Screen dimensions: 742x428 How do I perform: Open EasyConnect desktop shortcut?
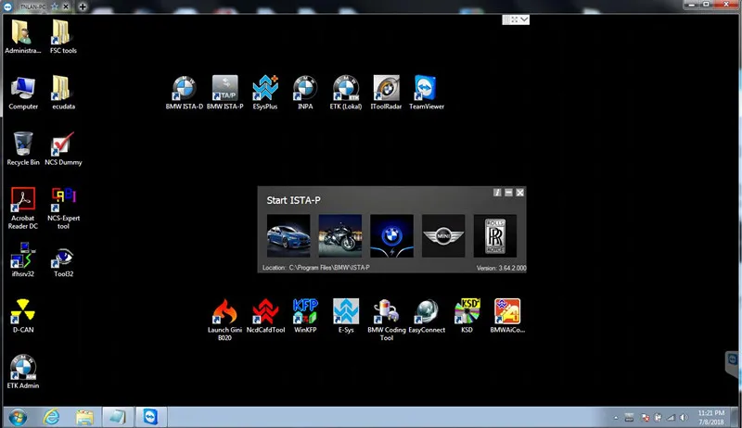click(x=427, y=316)
